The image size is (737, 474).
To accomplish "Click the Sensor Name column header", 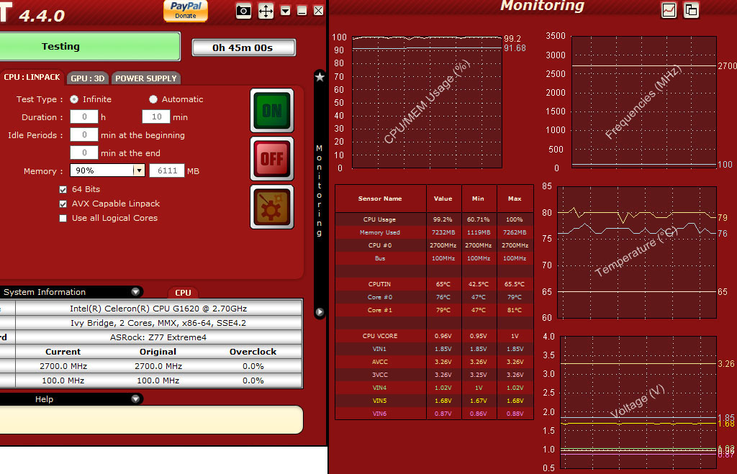I will pos(380,199).
